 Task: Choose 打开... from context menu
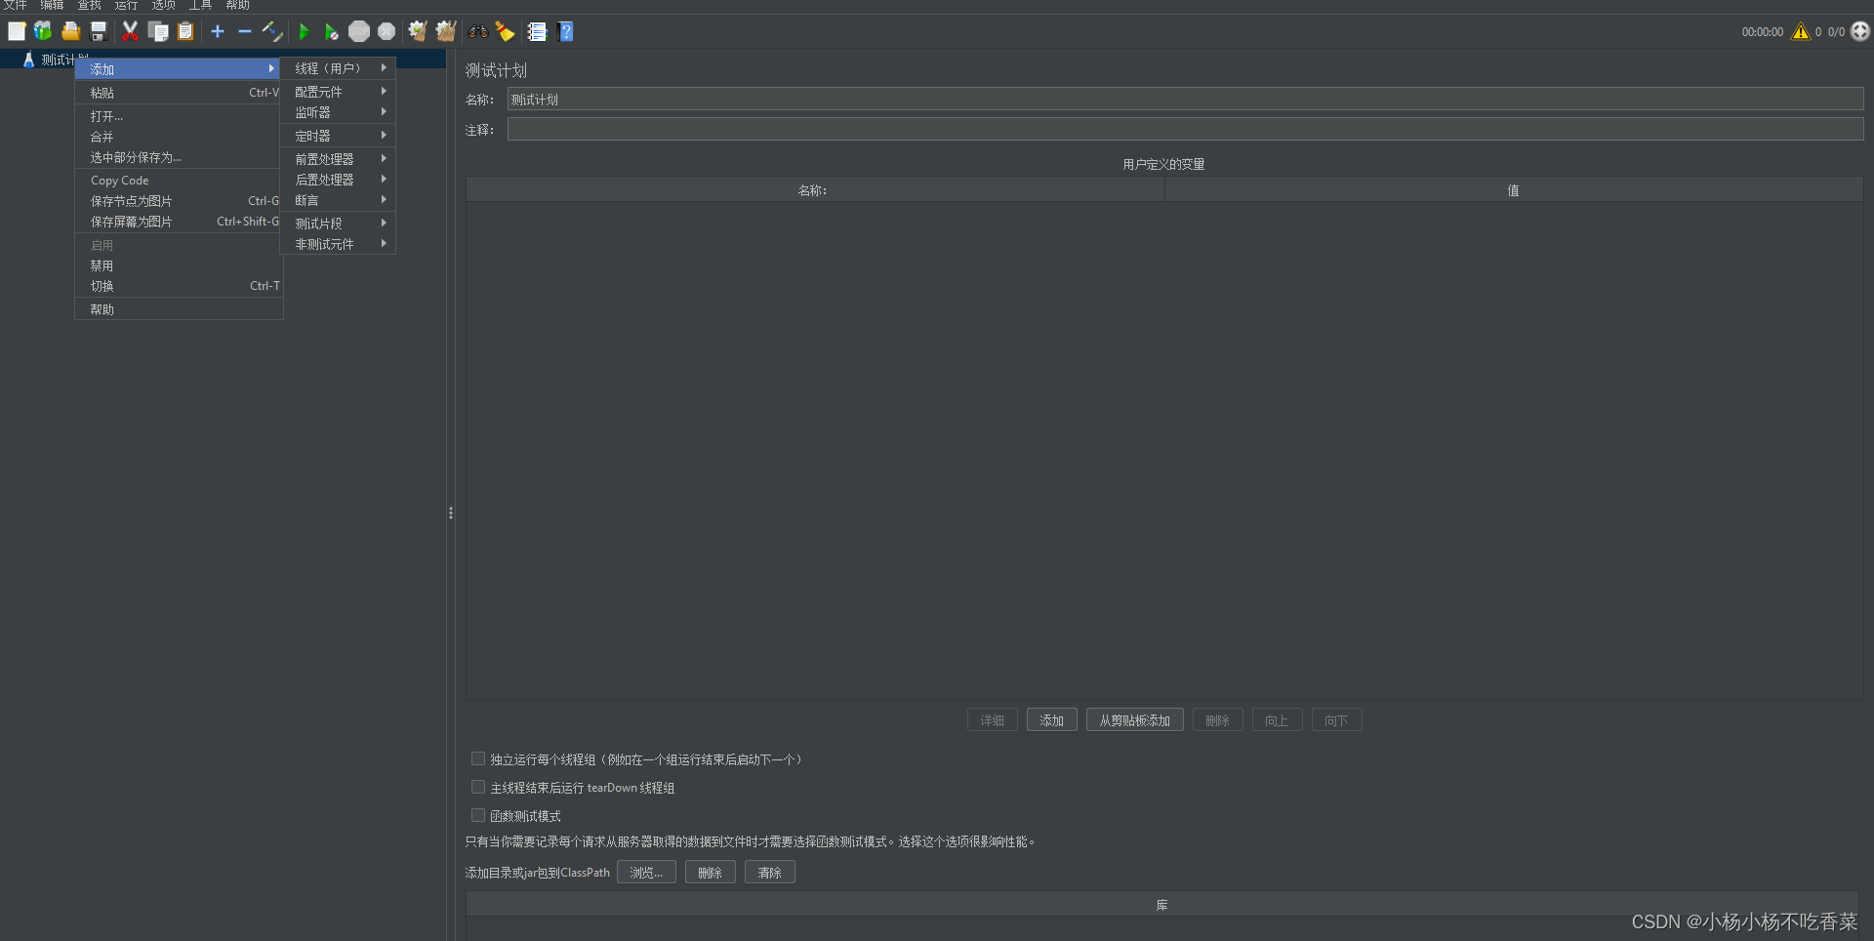[x=179, y=116]
